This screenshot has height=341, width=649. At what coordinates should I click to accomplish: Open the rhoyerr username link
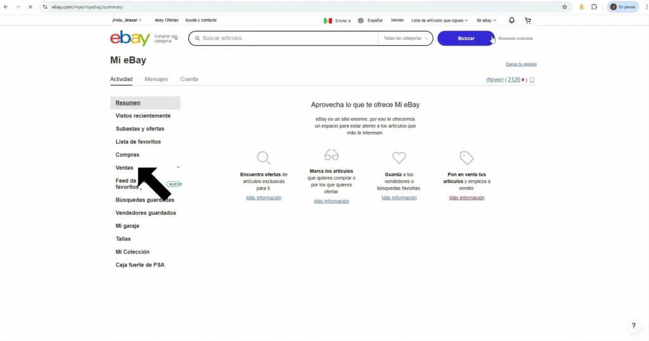coord(494,79)
